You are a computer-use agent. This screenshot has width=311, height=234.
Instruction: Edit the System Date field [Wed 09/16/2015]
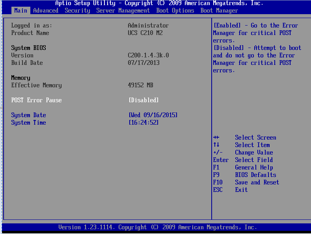pyautogui.click(x=153, y=115)
